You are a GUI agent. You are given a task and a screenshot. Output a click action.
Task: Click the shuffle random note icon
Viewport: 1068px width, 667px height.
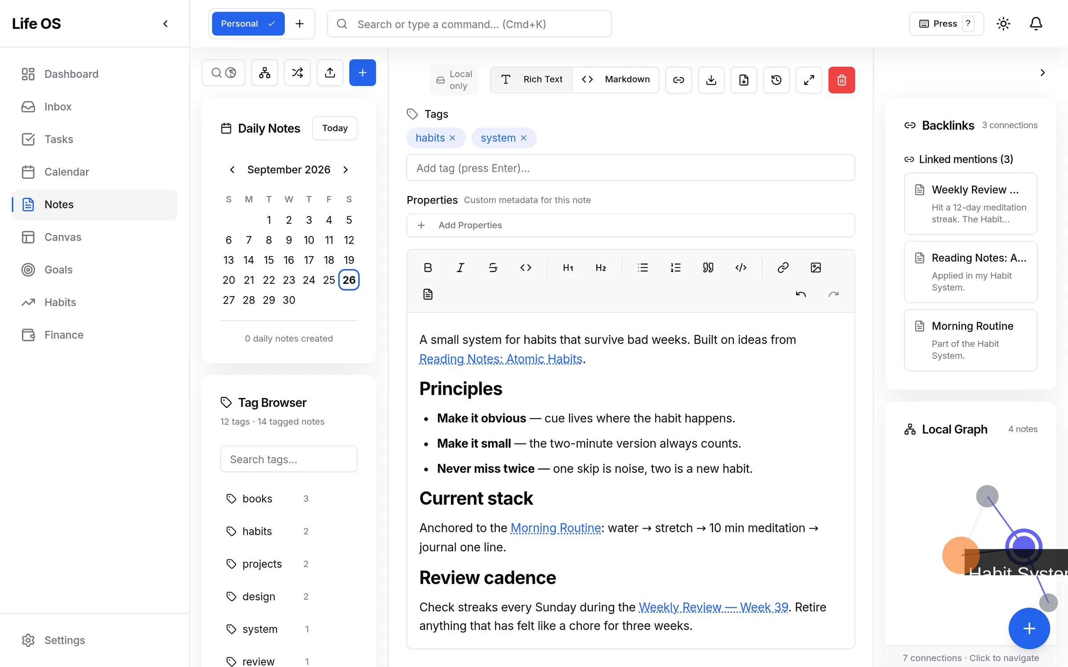297,72
